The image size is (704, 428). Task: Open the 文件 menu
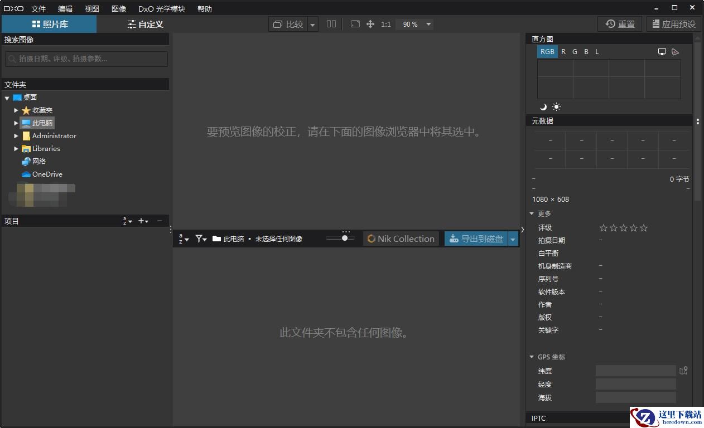point(38,9)
